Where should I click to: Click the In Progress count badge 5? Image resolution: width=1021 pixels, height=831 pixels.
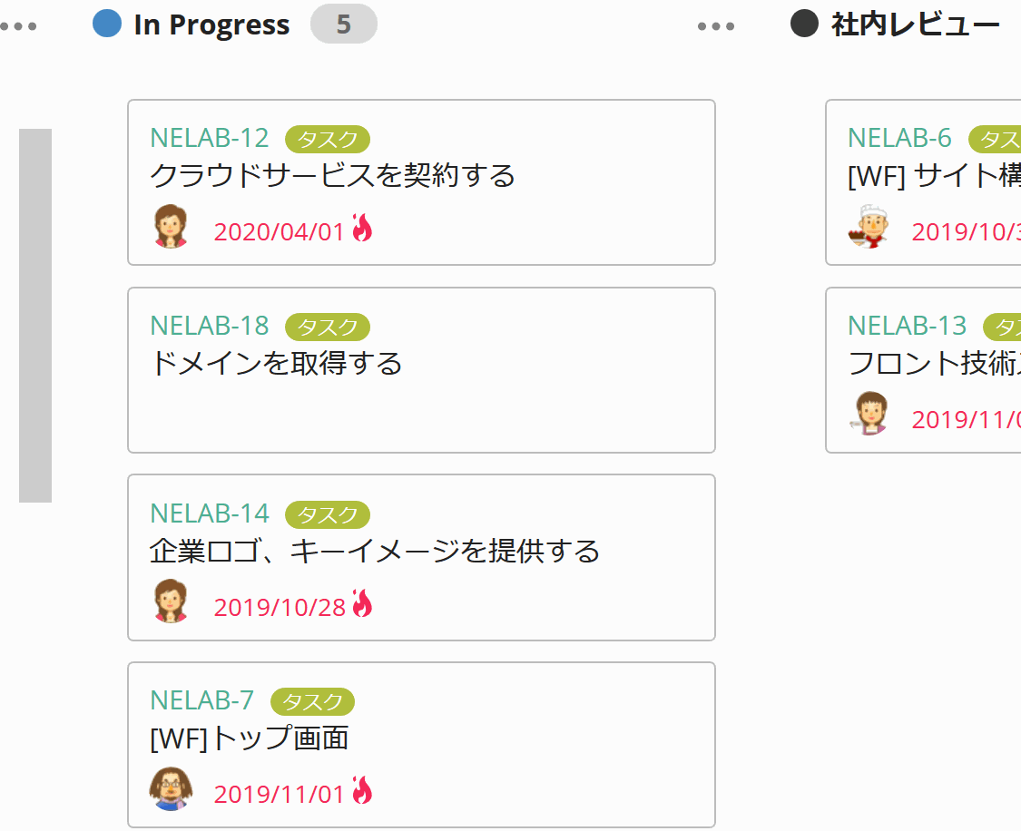click(x=343, y=24)
